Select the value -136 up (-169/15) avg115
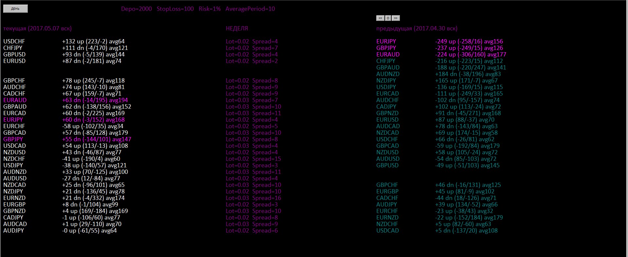Image resolution: width=628 pixels, height=257 pixels. click(469, 87)
